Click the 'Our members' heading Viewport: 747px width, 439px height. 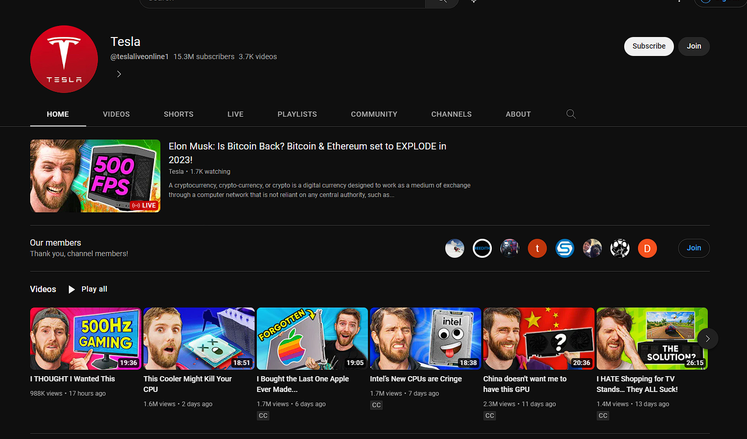point(56,242)
